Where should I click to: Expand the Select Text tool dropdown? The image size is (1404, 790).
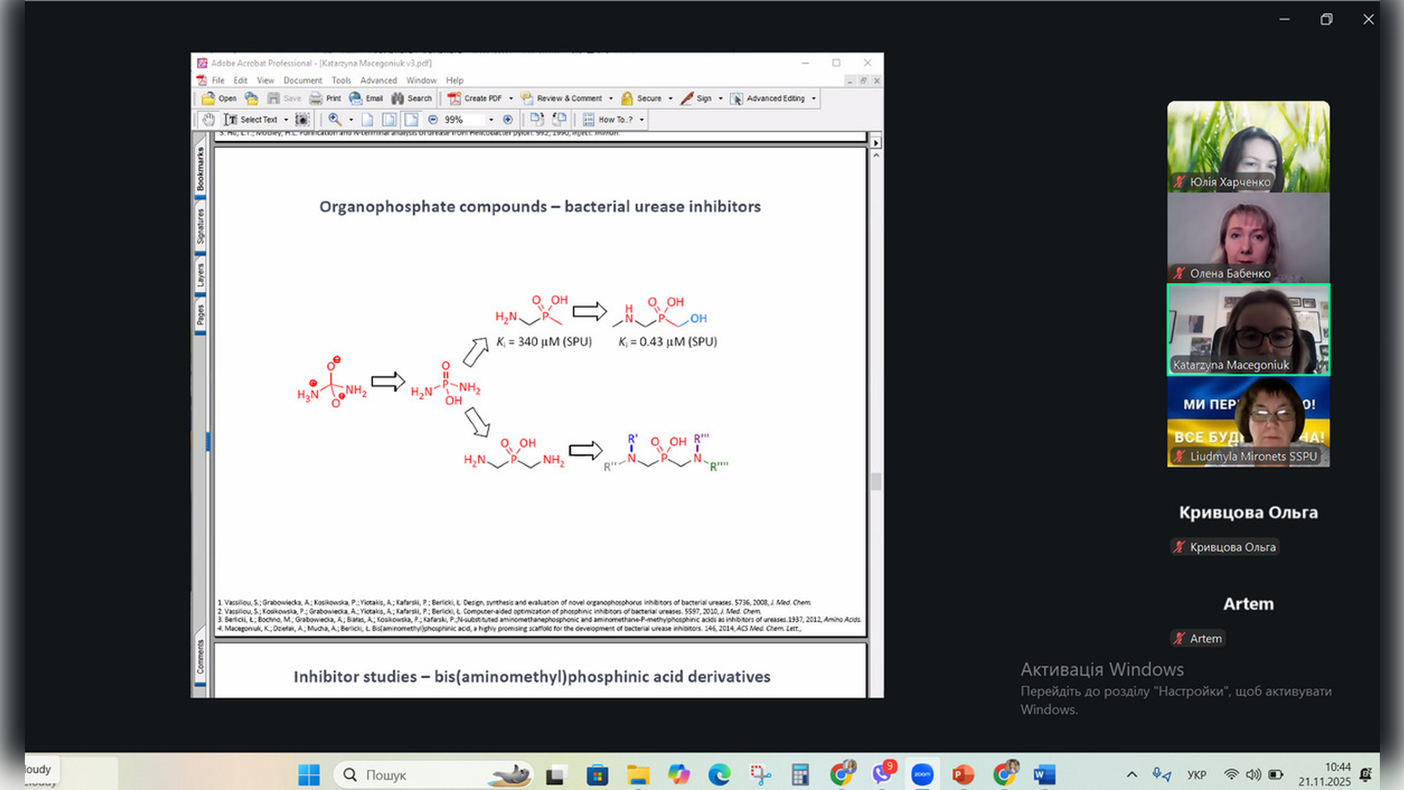coord(286,119)
